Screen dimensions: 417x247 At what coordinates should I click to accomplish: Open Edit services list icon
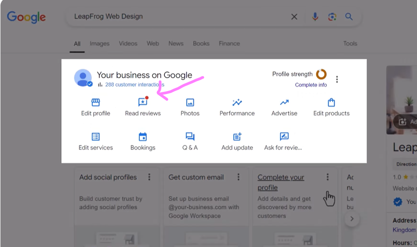95,137
